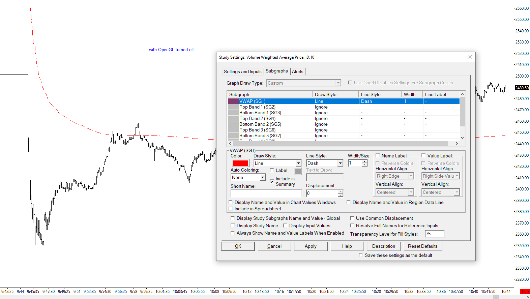The width and height of the screenshot is (530, 299).
Task: Switch to Settings and Inputs tab
Action: pyautogui.click(x=243, y=71)
